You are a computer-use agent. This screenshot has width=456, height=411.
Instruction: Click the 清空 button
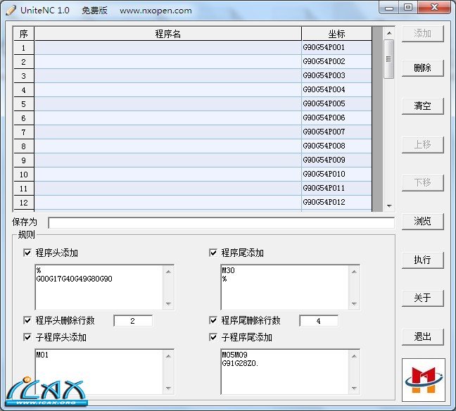(x=422, y=106)
